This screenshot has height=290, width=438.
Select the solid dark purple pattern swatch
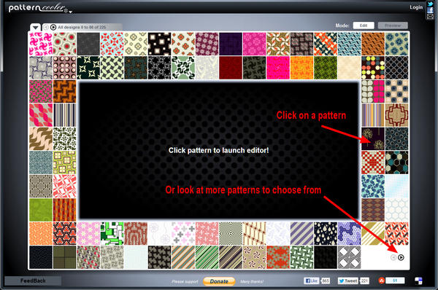(x=231, y=44)
